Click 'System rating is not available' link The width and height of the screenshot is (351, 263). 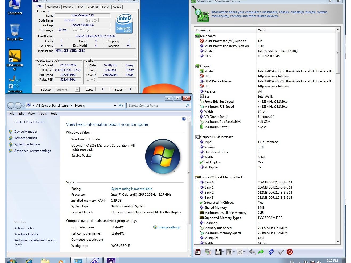coord(131,189)
